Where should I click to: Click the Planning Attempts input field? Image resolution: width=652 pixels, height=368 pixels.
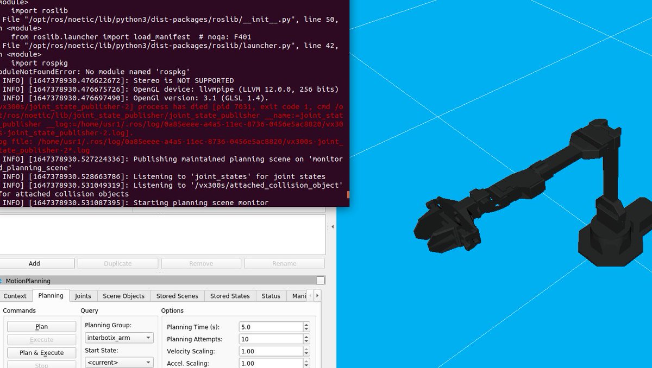pos(271,339)
